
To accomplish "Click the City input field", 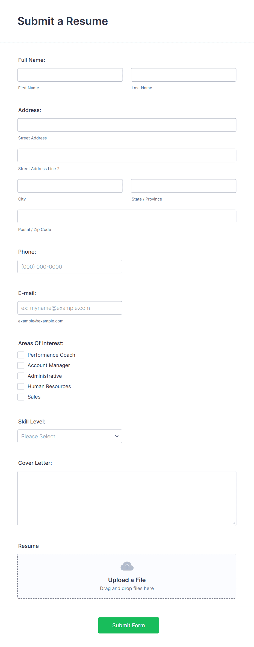I will point(70,186).
